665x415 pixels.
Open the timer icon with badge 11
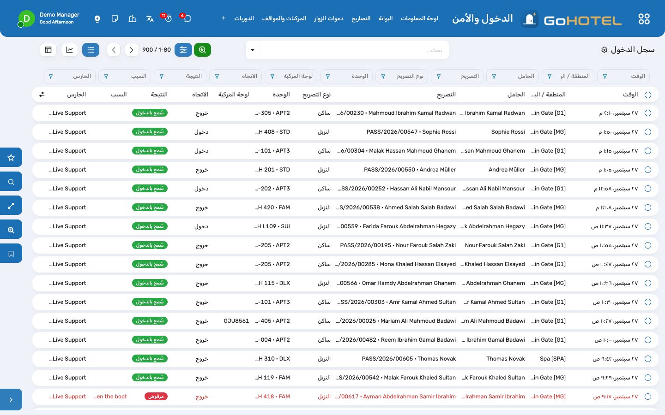pos(168,18)
